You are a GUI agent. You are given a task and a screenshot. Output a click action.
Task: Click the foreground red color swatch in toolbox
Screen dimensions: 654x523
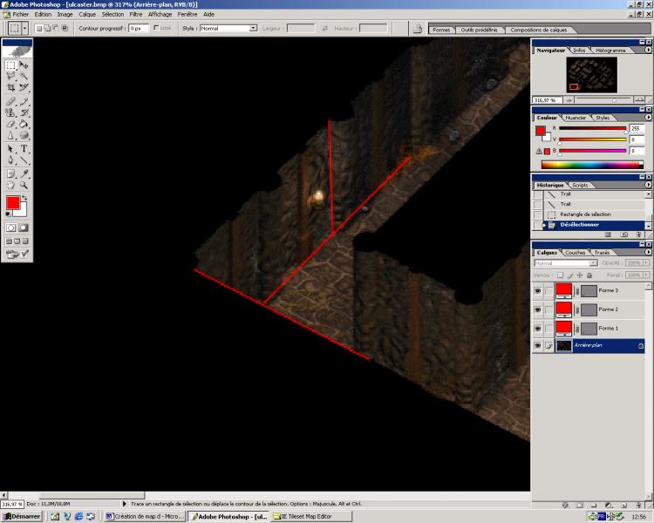click(x=12, y=203)
